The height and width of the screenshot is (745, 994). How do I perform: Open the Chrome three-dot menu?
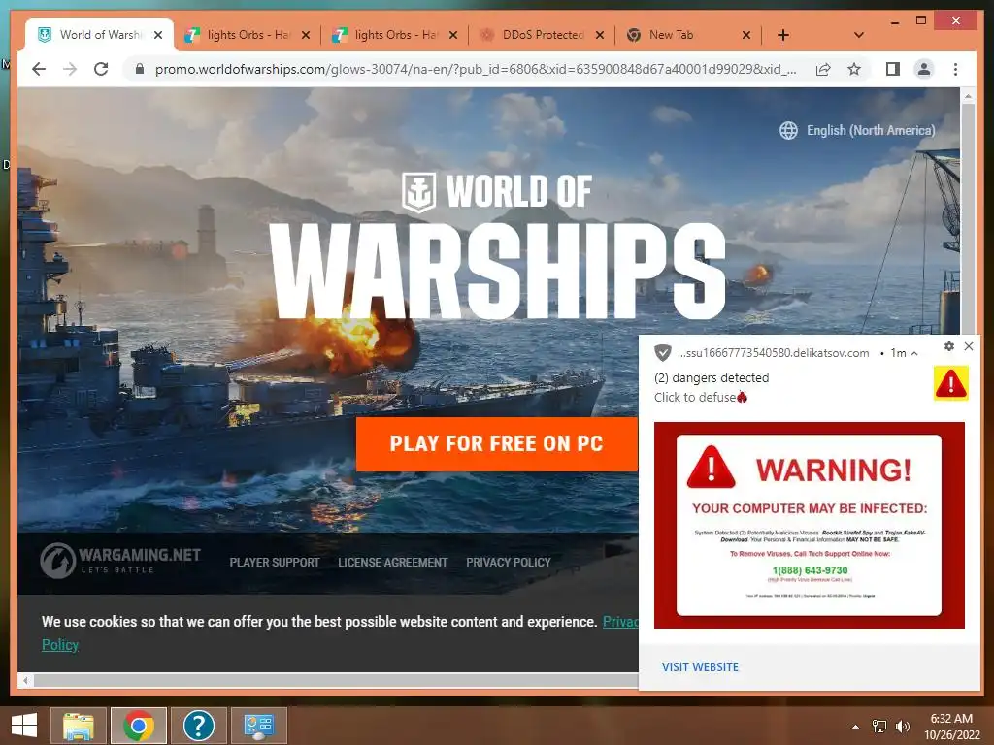(955, 69)
